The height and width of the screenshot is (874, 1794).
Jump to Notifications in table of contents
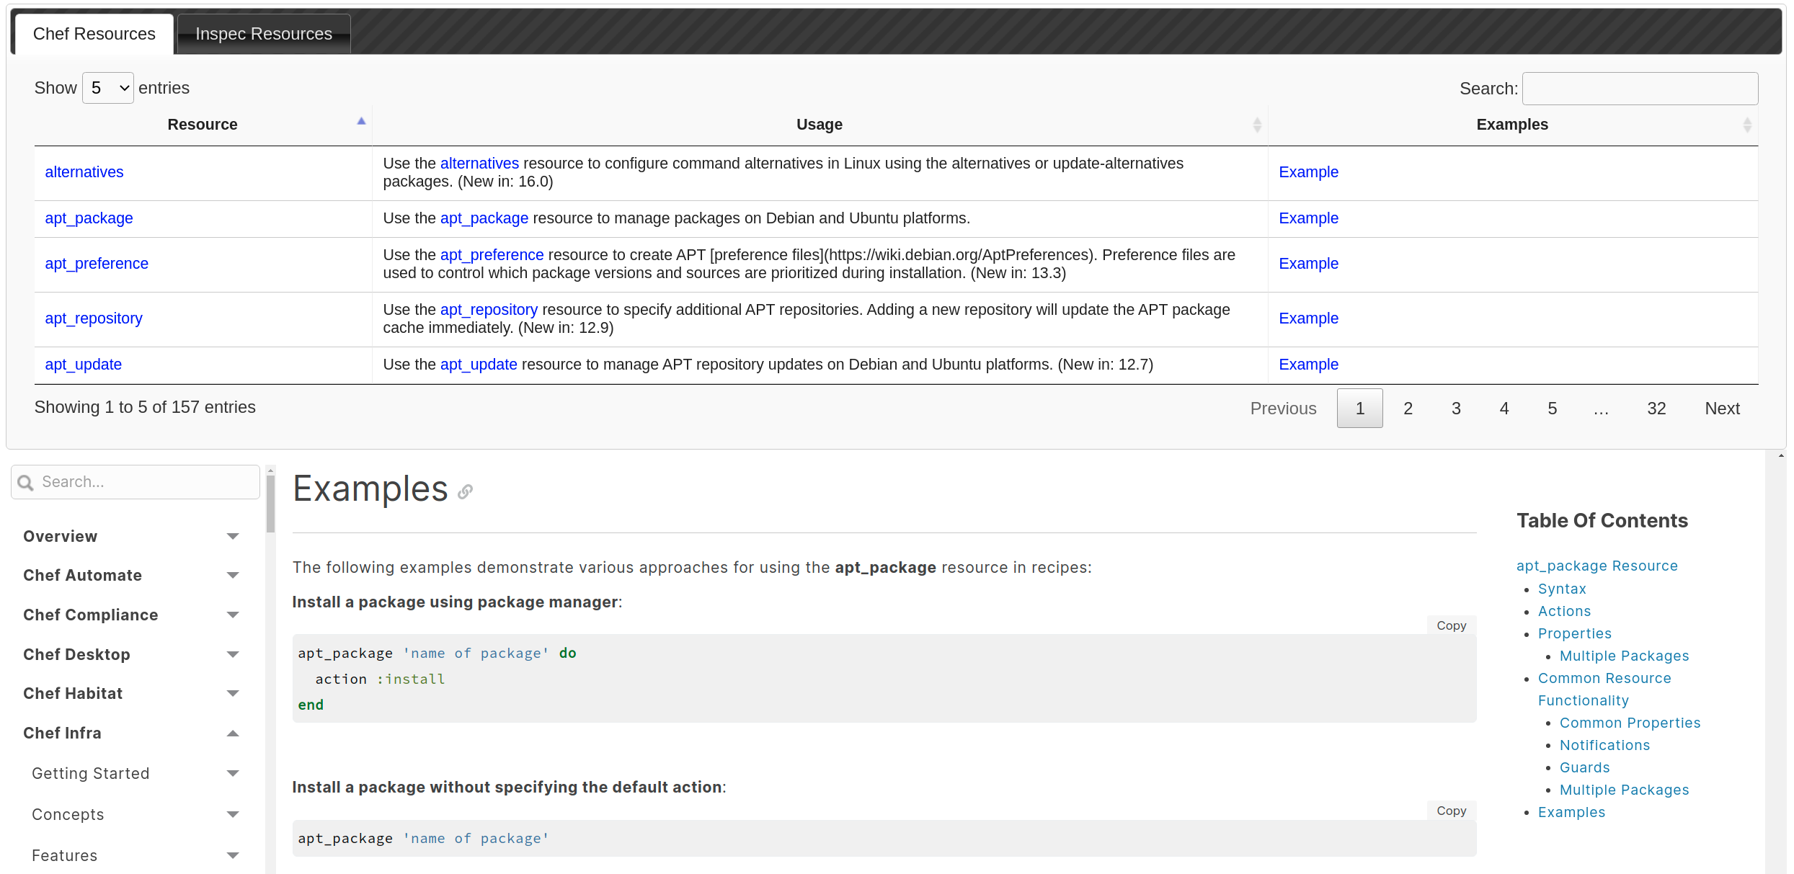(x=1604, y=745)
